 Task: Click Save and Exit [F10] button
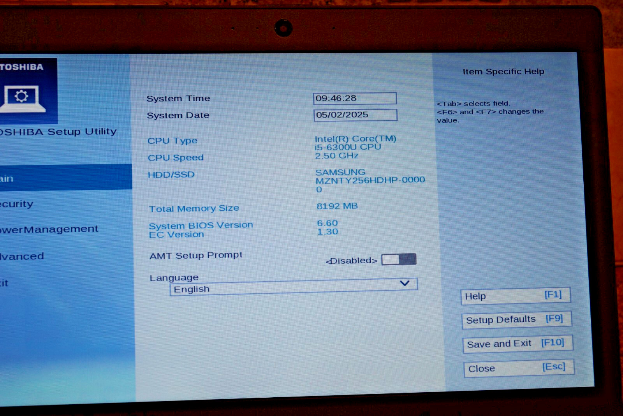pyautogui.click(x=518, y=344)
